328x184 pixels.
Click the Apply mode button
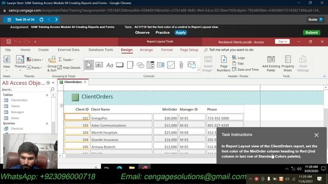coord(180,33)
